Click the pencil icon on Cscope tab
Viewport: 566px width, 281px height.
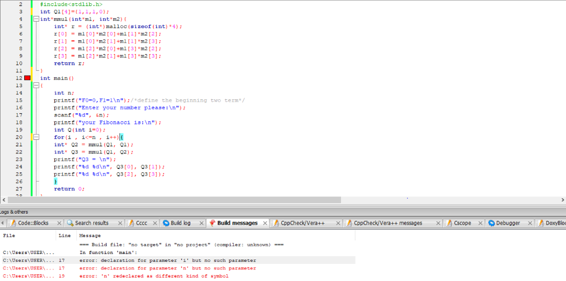click(449, 223)
